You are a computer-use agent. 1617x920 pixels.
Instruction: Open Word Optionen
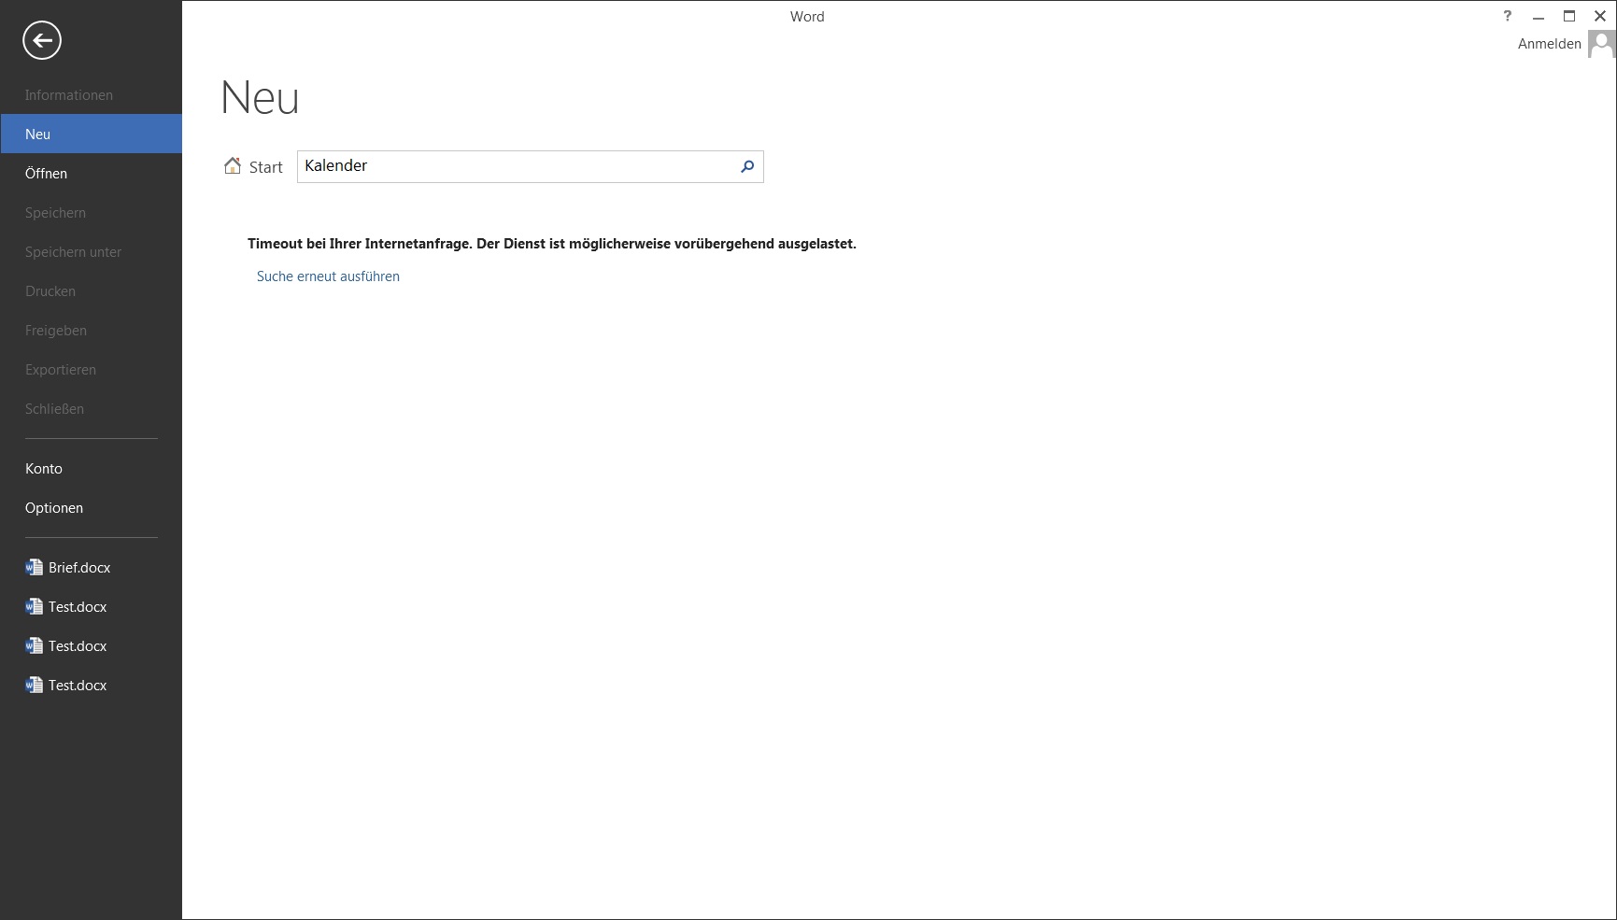coord(54,508)
